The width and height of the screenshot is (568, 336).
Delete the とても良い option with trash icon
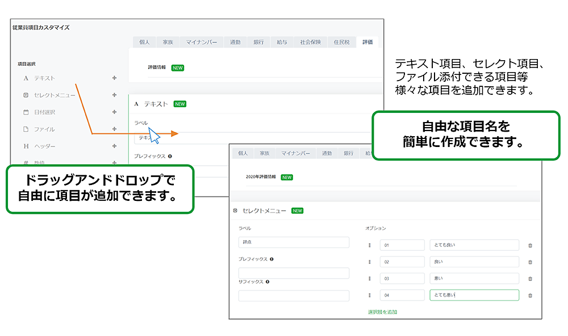(x=530, y=246)
